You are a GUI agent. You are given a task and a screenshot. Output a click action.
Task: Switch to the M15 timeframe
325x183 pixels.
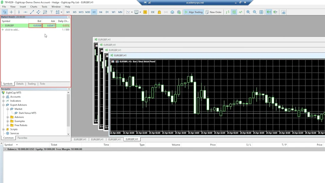tap(81, 12)
